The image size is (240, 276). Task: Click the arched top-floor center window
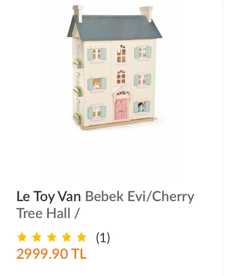121,54
